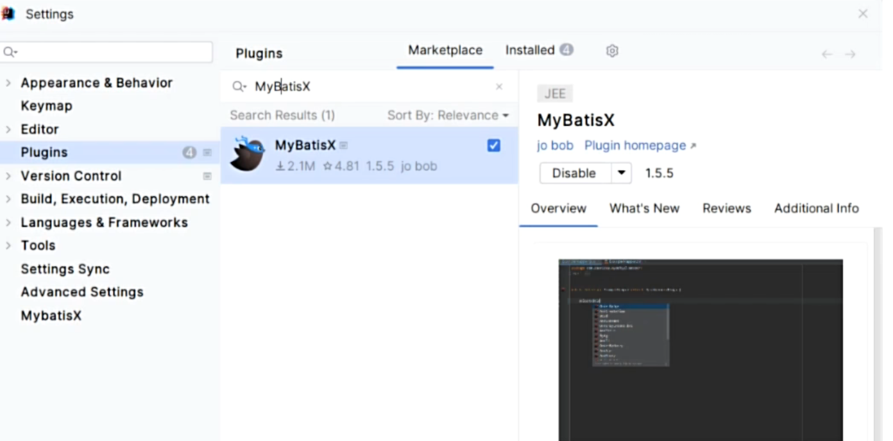The width and height of the screenshot is (893, 441).
Task: Click the IntelliJ app icon in title bar
Action: click(8, 13)
